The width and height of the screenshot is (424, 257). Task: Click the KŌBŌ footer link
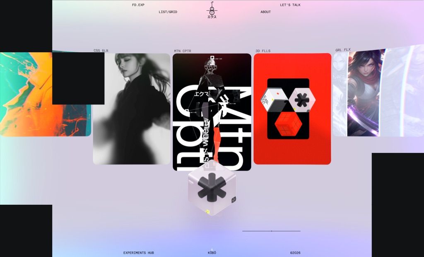coord(212,253)
